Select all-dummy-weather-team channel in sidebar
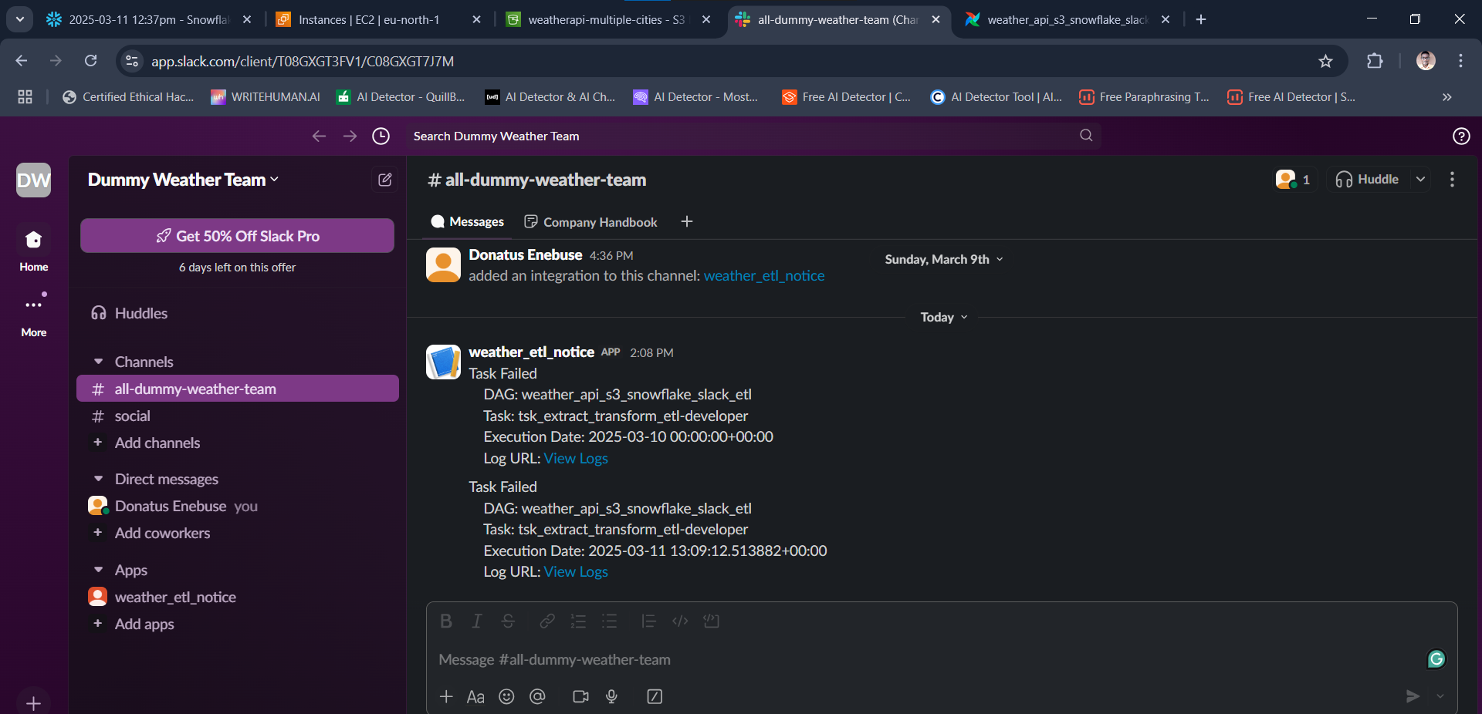1482x714 pixels. 238,389
